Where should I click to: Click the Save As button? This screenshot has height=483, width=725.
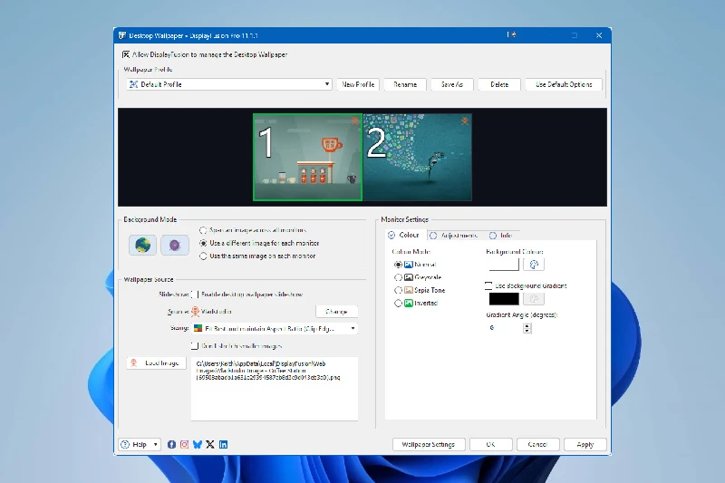pos(451,84)
